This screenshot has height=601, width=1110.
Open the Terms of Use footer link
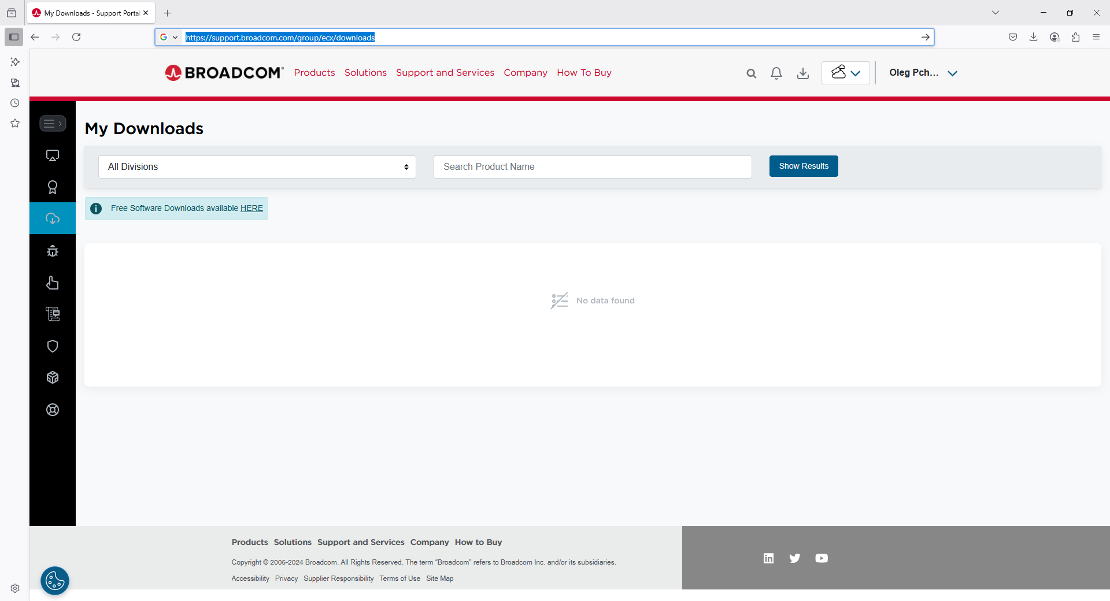tap(400, 578)
